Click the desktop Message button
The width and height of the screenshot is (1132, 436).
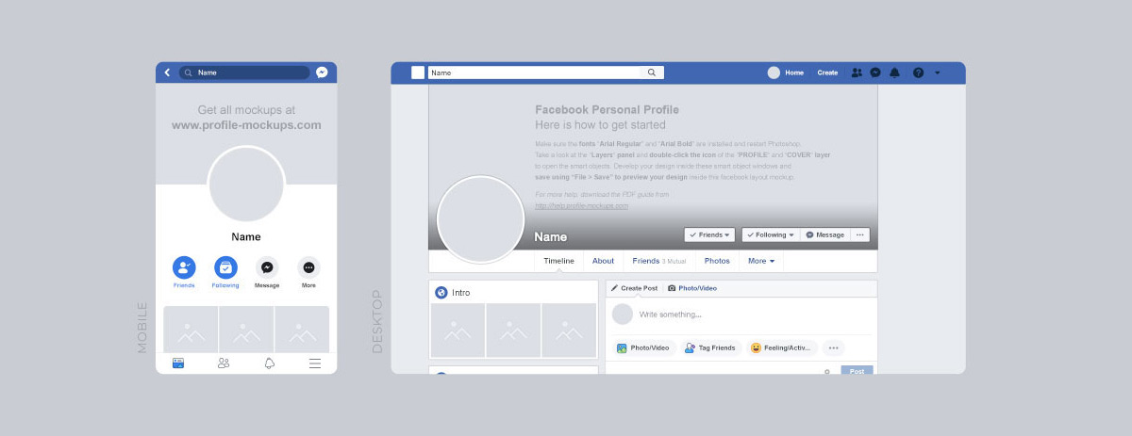825,234
